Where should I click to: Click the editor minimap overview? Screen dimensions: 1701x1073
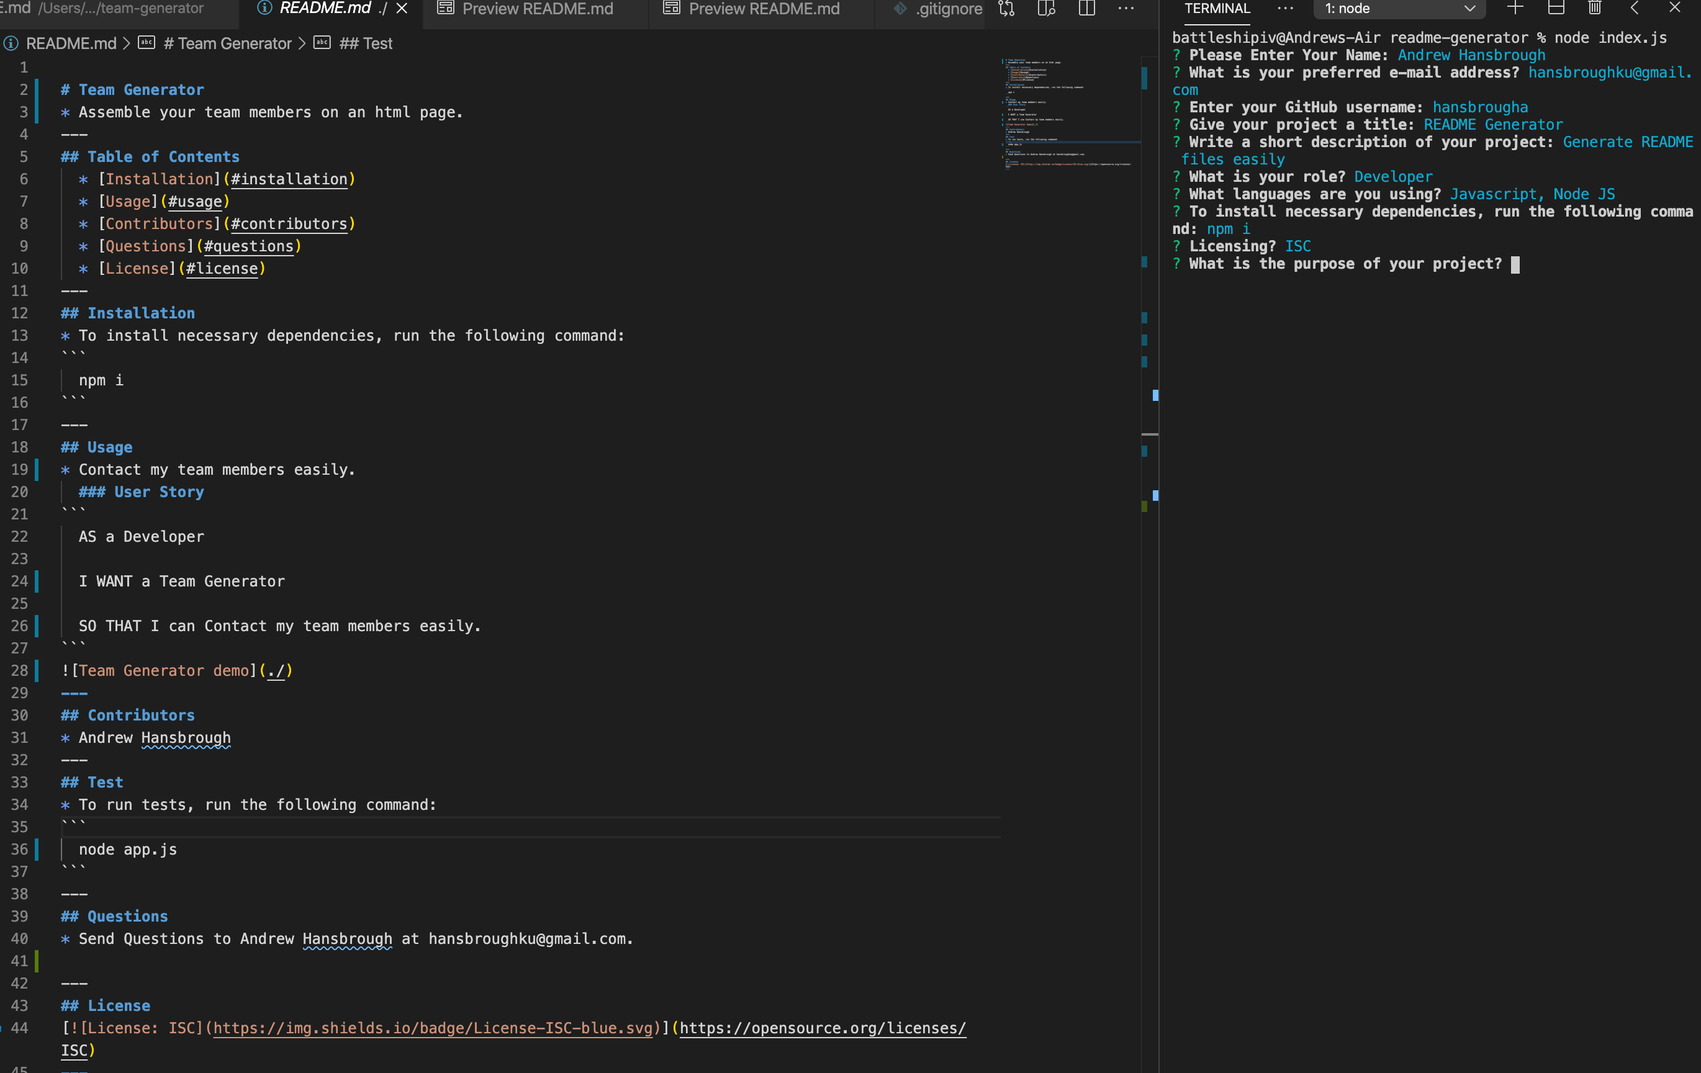click(1070, 113)
